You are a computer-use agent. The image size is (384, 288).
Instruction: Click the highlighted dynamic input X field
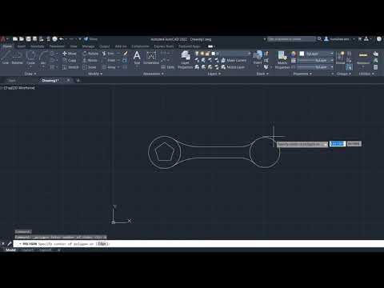click(x=338, y=144)
